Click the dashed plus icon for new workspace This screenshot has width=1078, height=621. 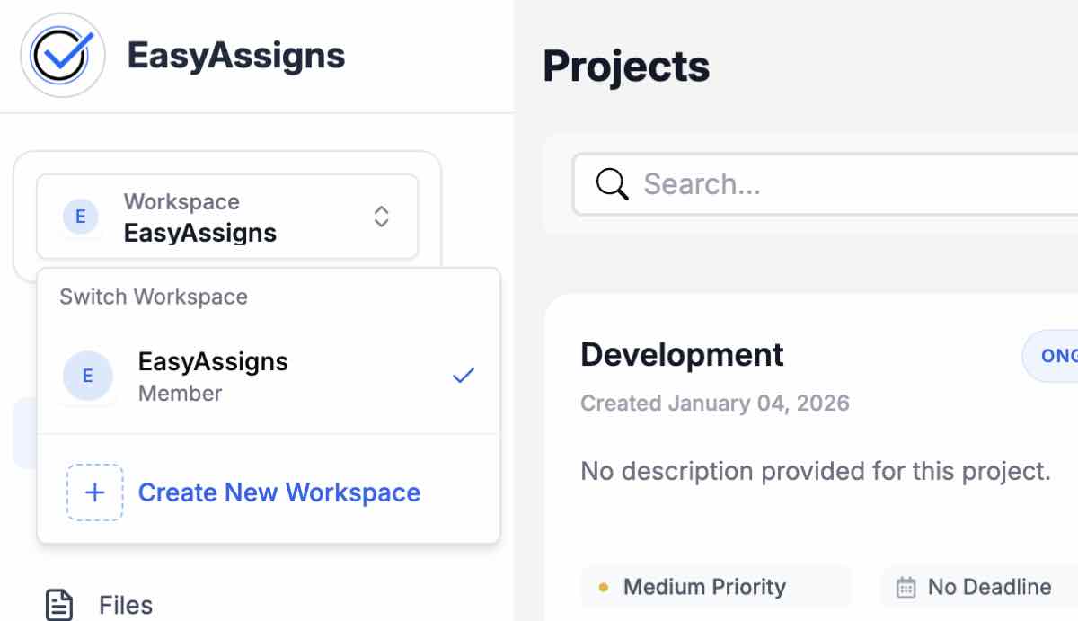click(x=94, y=492)
